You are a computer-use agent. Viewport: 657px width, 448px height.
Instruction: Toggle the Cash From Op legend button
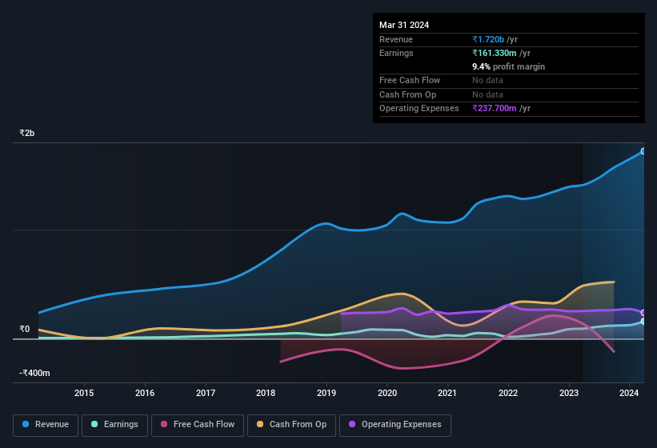click(291, 425)
